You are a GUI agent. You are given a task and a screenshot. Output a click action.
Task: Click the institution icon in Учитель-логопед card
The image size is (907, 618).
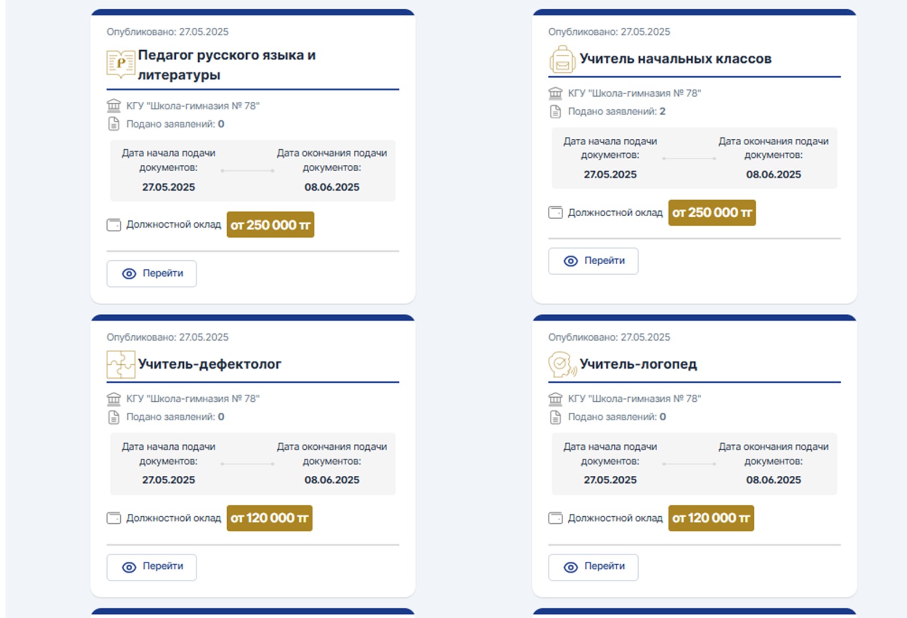[x=556, y=398]
